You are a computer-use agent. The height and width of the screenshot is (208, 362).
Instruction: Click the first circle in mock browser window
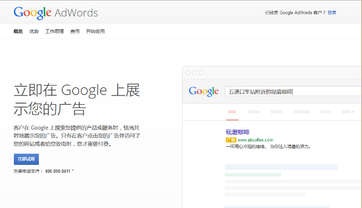188,73
